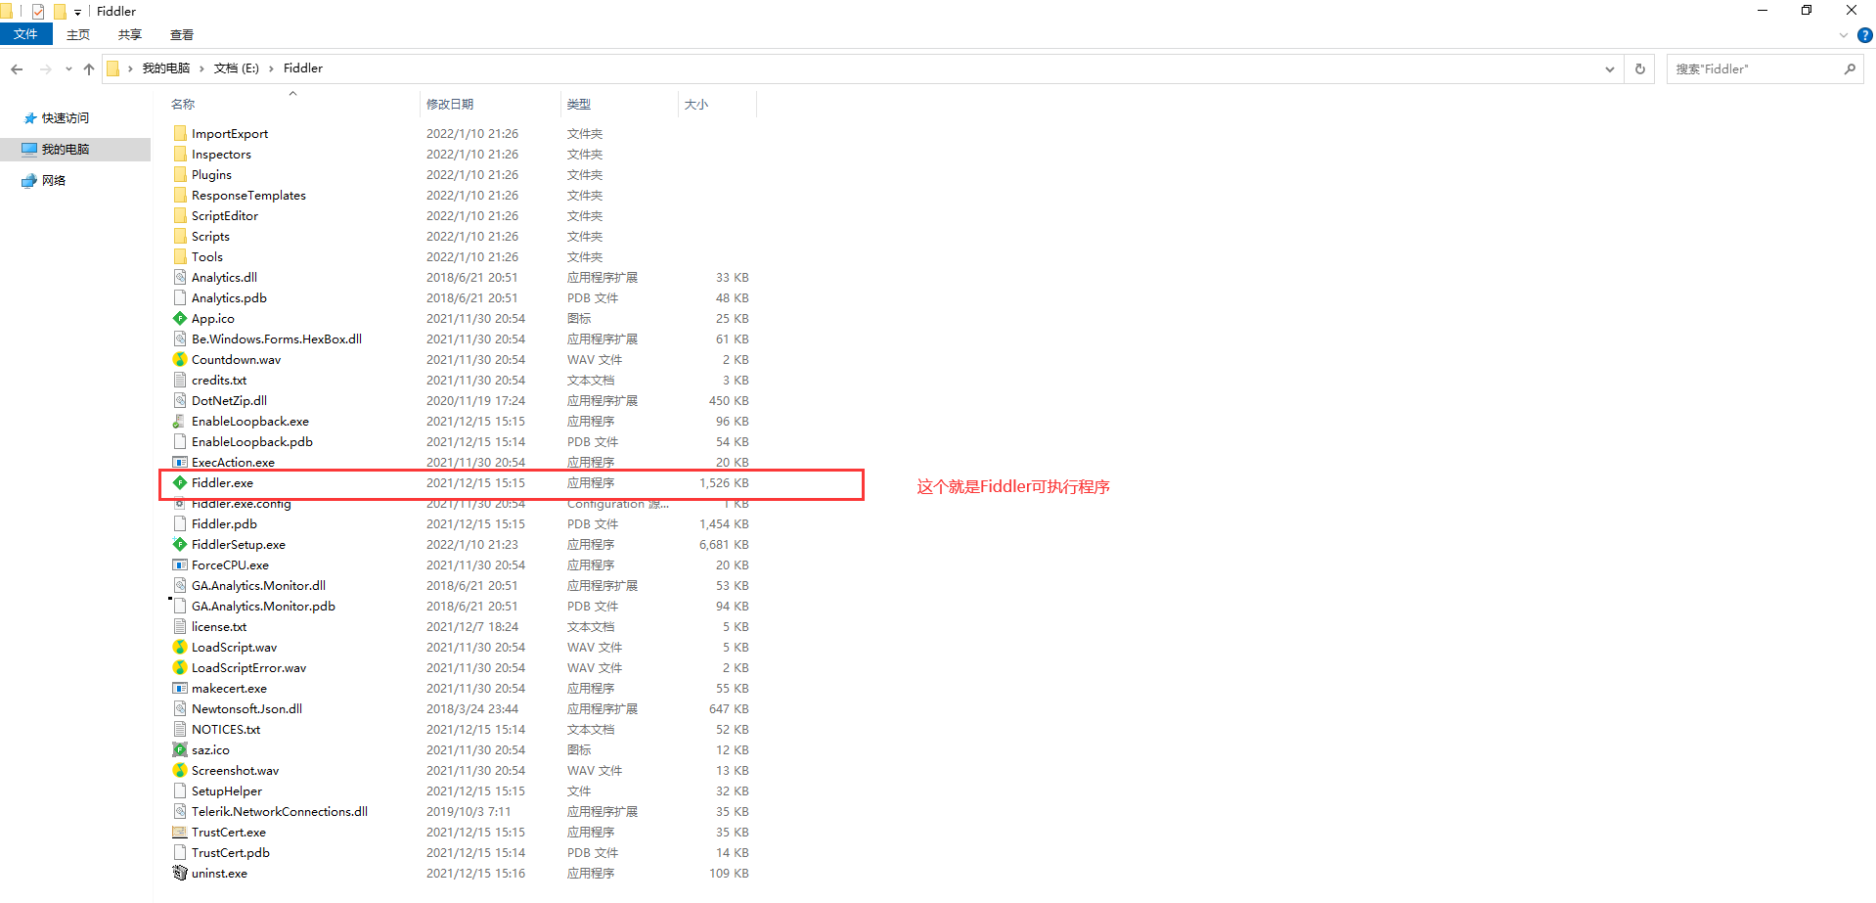Select 快速访问 in the navigation pane
This screenshot has width=1876, height=903.
[65, 117]
